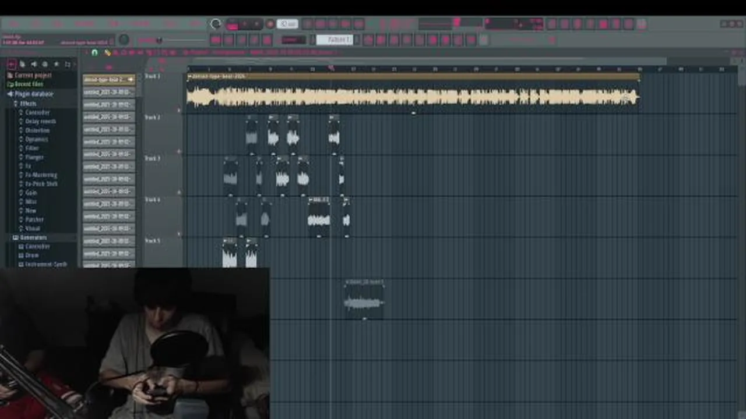Click the Track 1 header label
Image resolution: width=746 pixels, height=419 pixels.
click(x=152, y=76)
